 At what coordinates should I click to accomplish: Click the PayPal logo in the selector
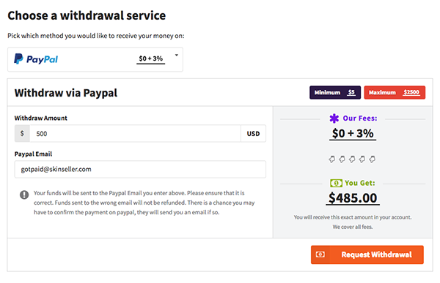click(36, 59)
